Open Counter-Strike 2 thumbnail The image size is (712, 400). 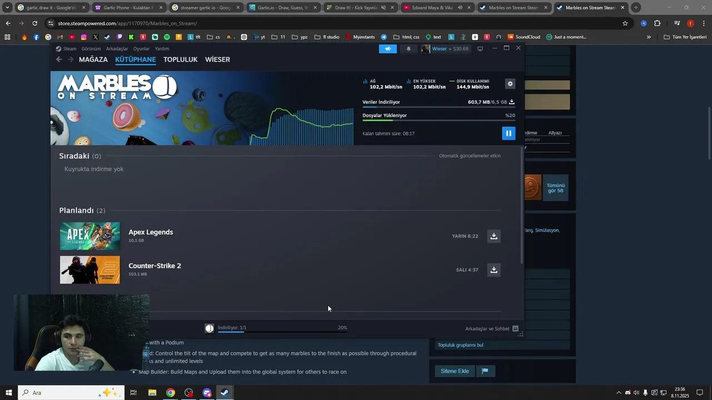tap(90, 270)
